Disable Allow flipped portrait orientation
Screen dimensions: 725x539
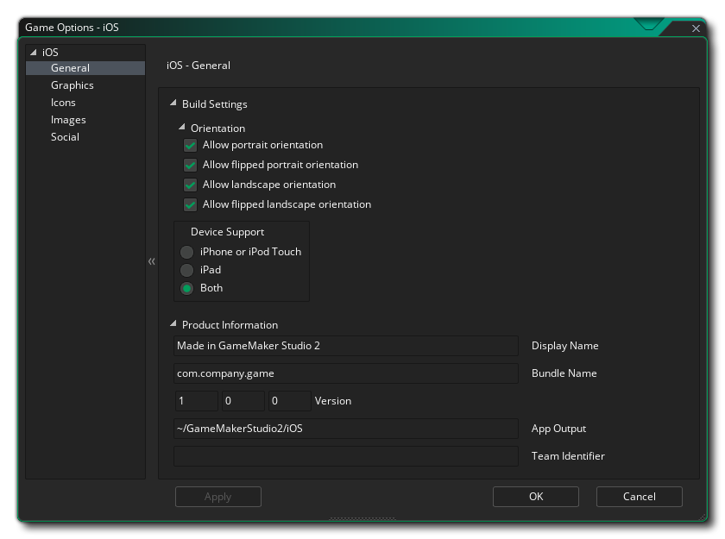[x=191, y=166]
